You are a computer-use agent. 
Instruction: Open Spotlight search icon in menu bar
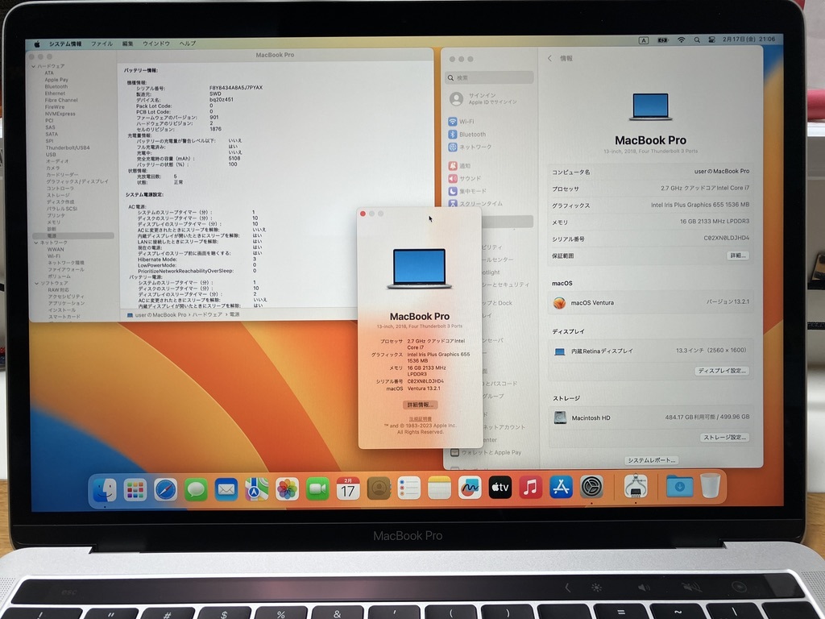click(x=697, y=40)
